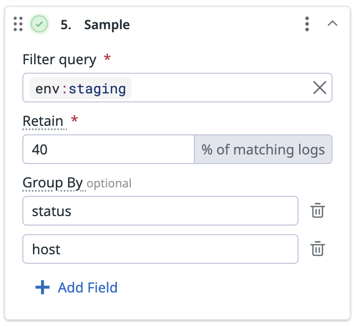Focus the Retain percentage input
The image size is (357, 327).
click(x=108, y=149)
